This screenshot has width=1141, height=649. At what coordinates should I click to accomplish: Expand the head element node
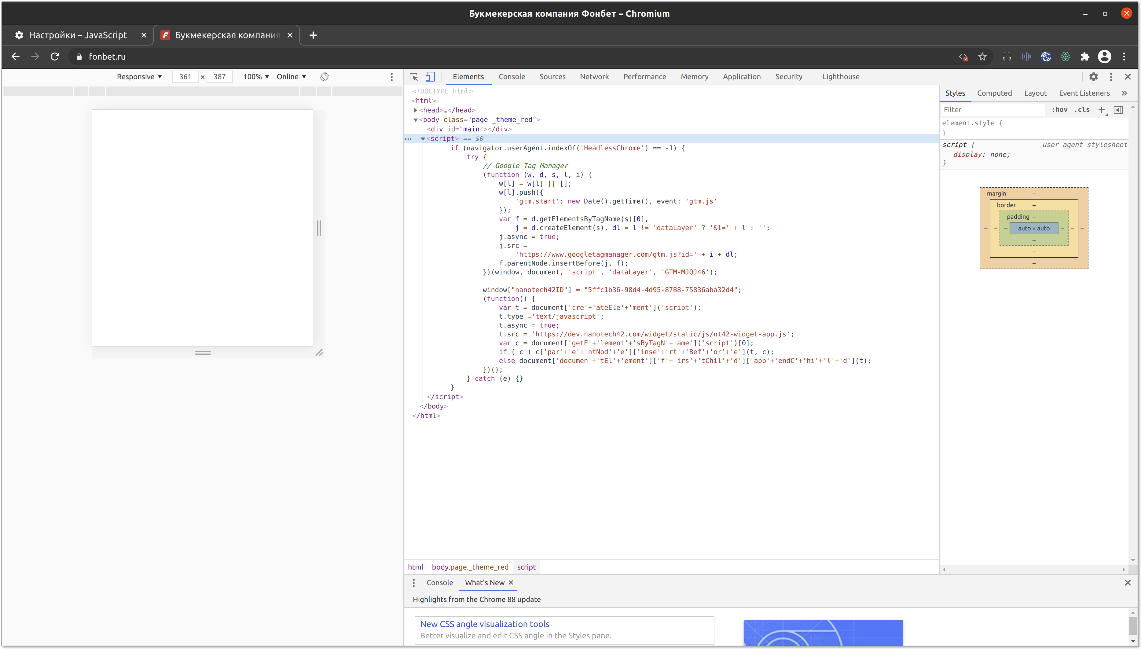coord(415,110)
